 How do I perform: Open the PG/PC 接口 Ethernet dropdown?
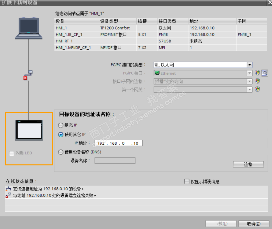pos(249,73)
